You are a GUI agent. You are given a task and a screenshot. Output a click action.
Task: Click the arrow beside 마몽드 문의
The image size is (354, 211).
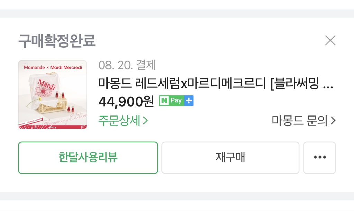333,121
